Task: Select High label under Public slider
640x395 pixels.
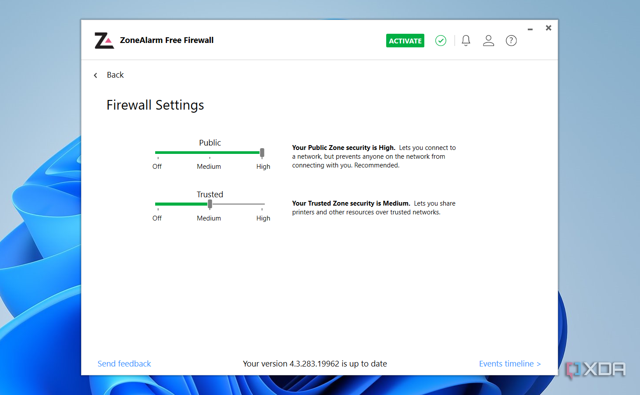Action: pyautogui.click(x=263, y=167)
